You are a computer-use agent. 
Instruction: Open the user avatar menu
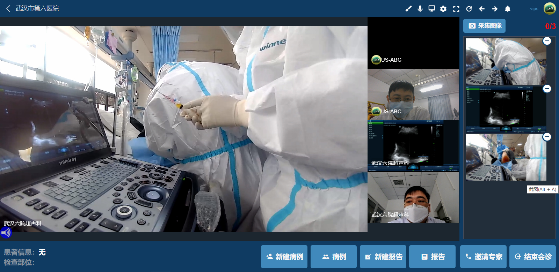(x=550, y=8)
